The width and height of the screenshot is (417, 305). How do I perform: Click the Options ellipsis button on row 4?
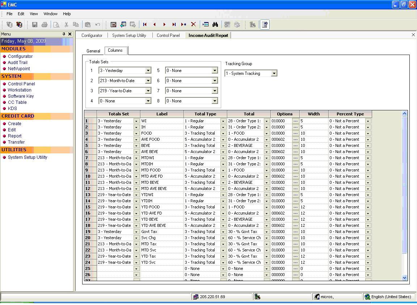(x=295, y=139)
